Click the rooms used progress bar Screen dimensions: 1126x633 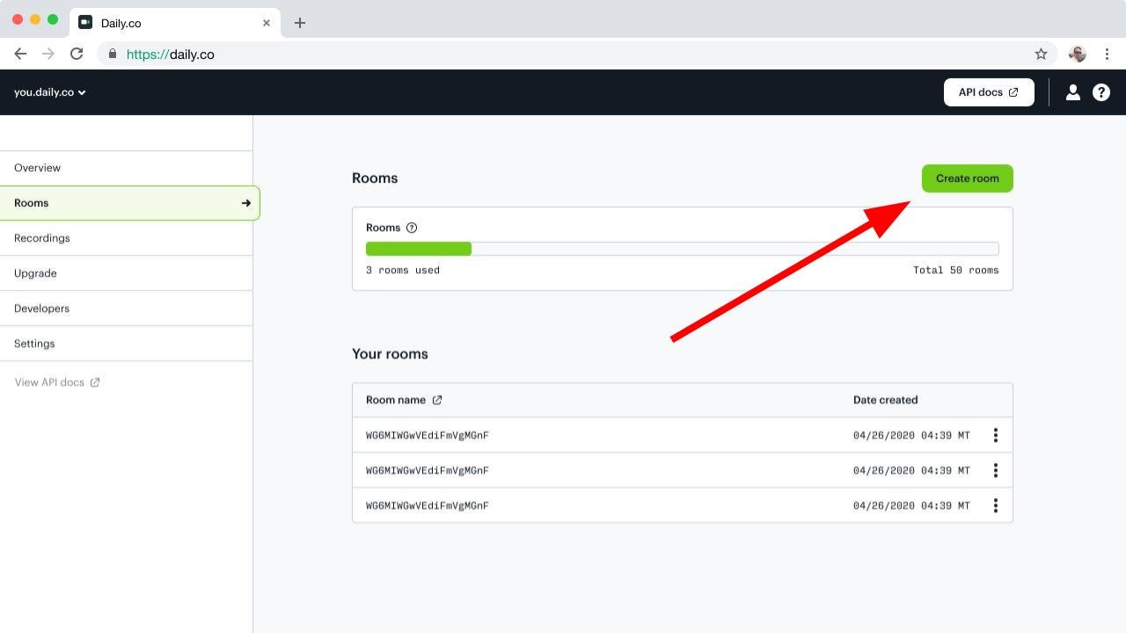coord(682,249)
